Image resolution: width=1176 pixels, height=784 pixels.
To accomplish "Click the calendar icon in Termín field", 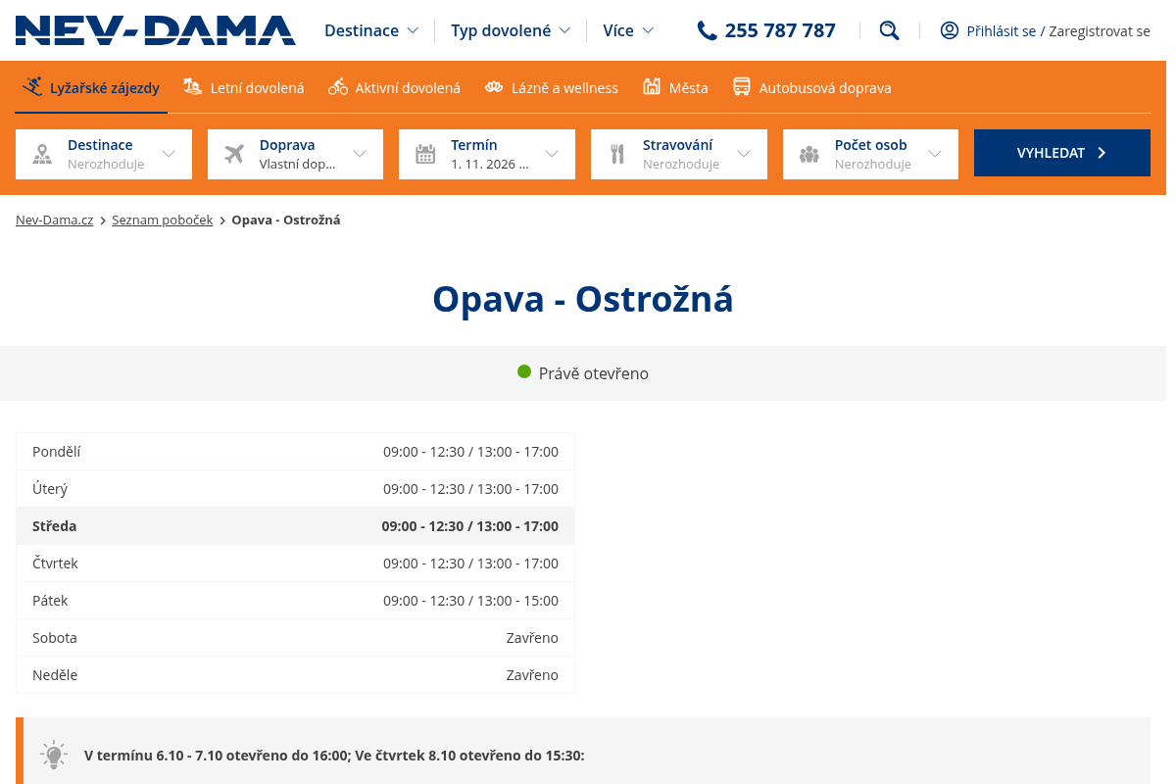I will tap(425, 154).
